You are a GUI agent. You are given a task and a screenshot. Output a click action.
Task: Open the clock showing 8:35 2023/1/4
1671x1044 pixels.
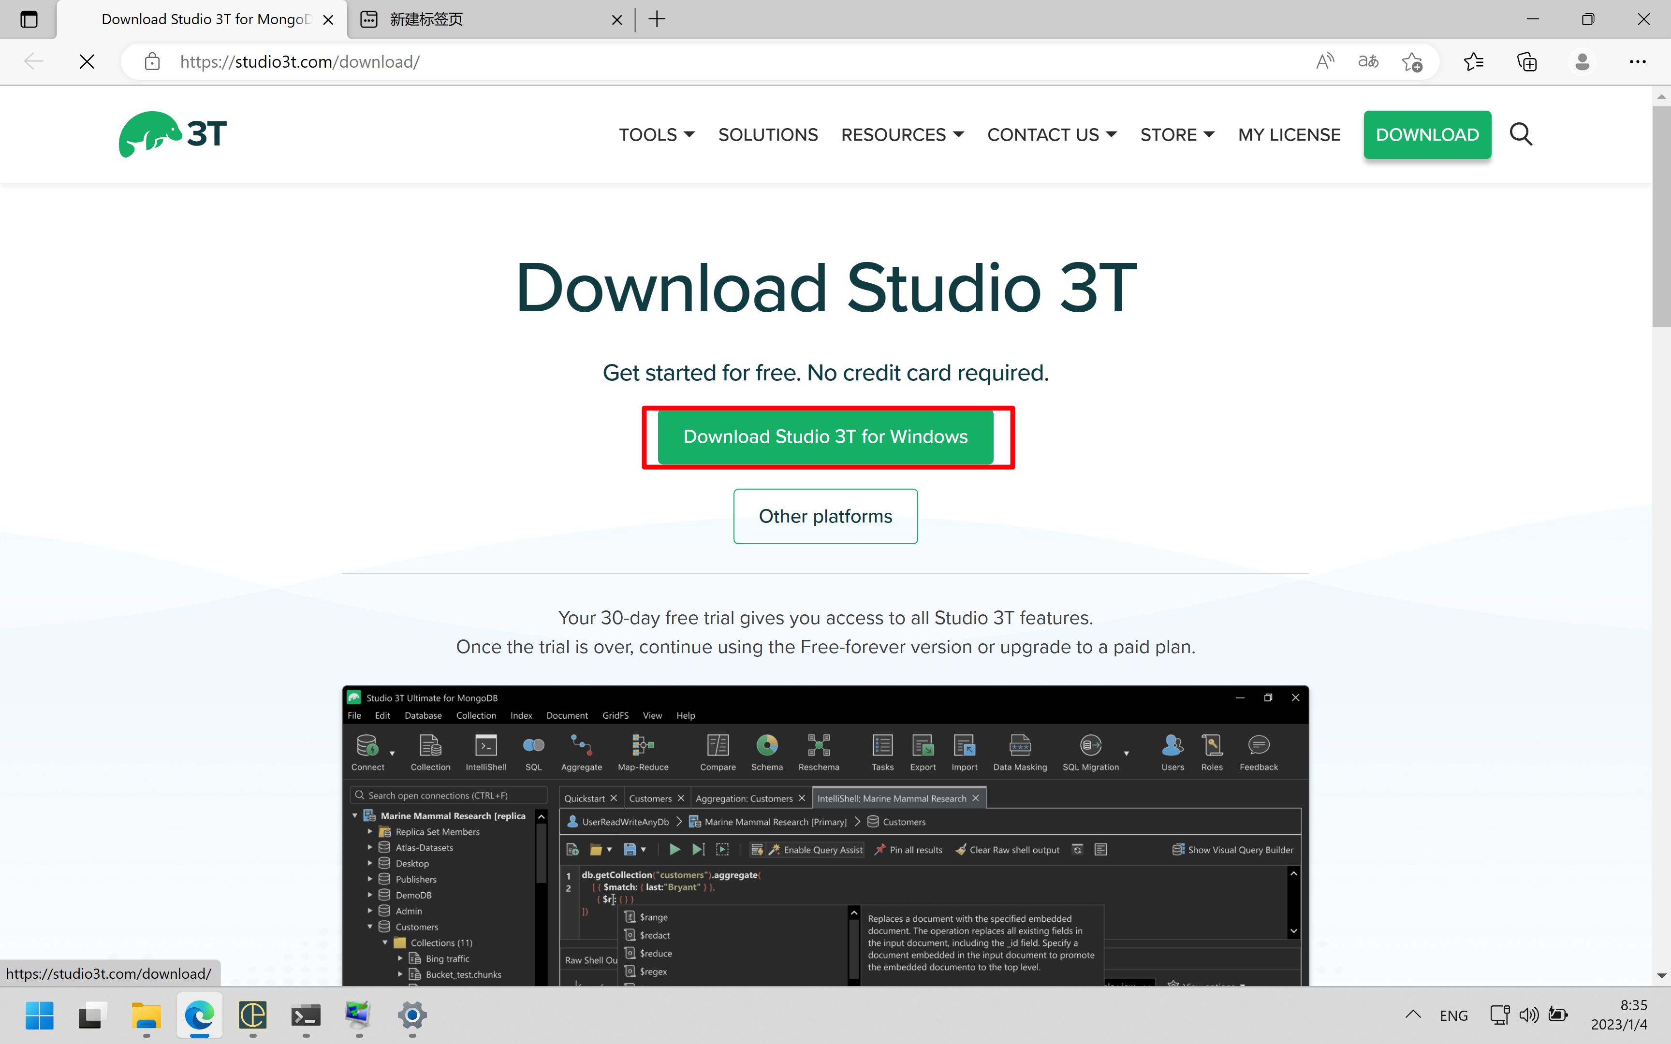click(1619, 1015)
